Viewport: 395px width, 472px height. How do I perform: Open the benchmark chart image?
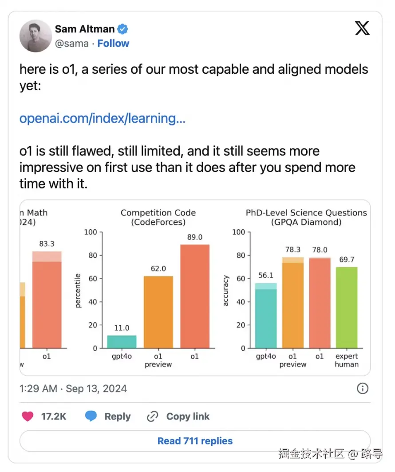(195, 288)
